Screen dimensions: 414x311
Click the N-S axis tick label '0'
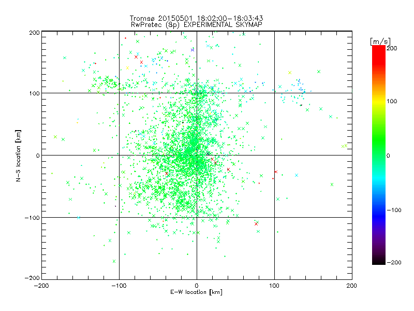(38, 155)
